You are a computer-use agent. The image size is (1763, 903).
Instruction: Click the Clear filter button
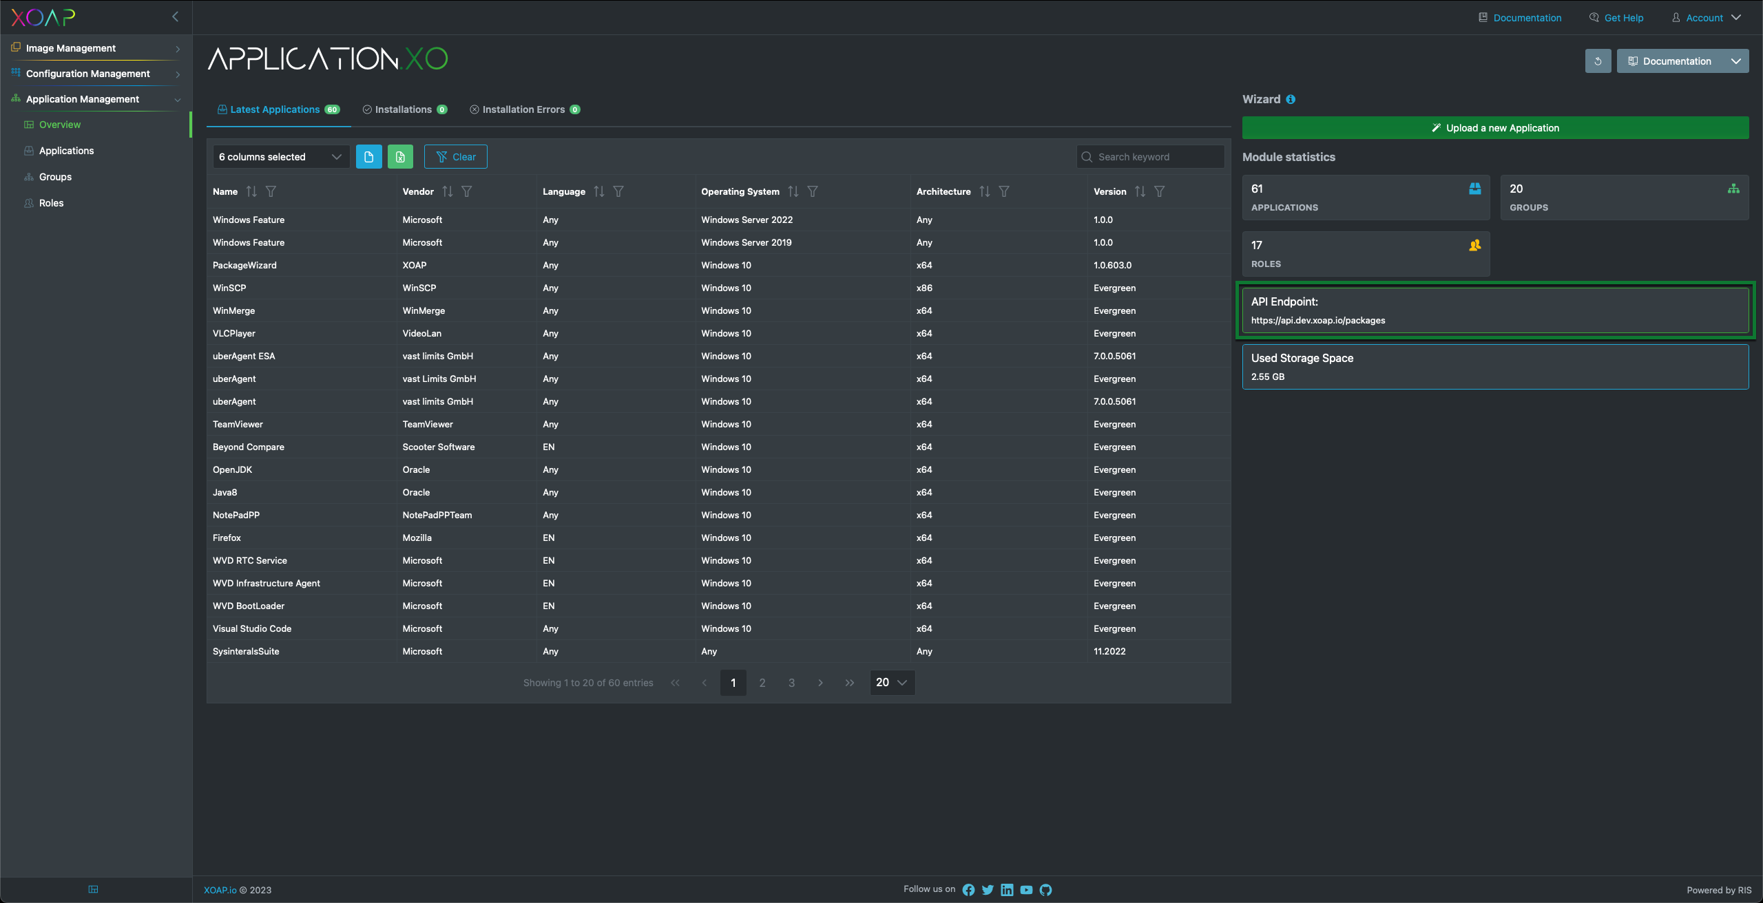click(x=456, y=157)
